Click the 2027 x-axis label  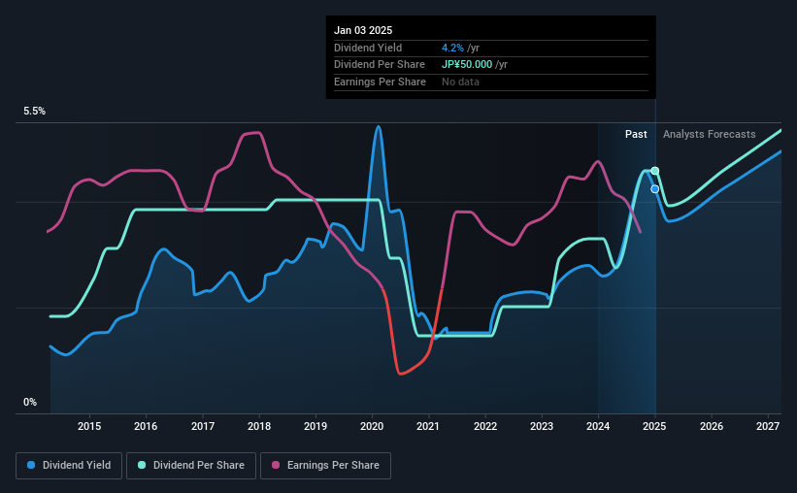[x=768, y=426]
